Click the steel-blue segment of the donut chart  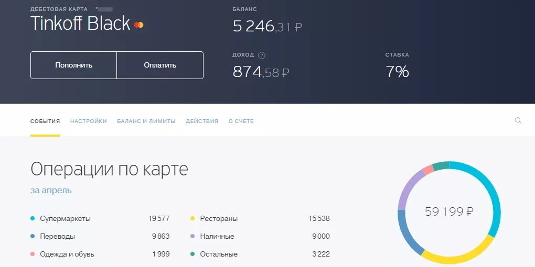click(406, 235)
